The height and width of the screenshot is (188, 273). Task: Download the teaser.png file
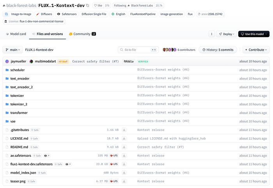click(124, 181)
